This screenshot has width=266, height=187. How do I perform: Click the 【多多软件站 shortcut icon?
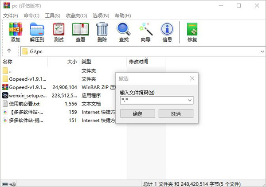click(5, 112)
